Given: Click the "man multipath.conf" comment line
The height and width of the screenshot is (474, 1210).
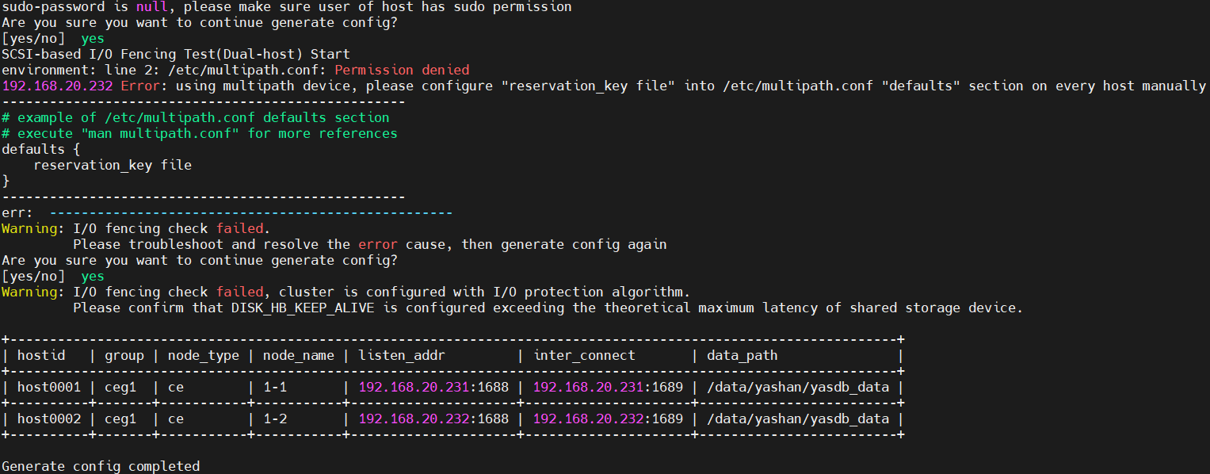Looking at the screenshot, I should point(199,133).
